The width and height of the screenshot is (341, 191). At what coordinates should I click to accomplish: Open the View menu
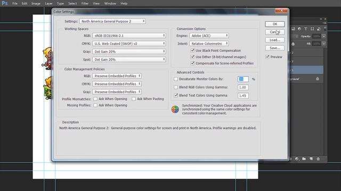click(96, 4)
